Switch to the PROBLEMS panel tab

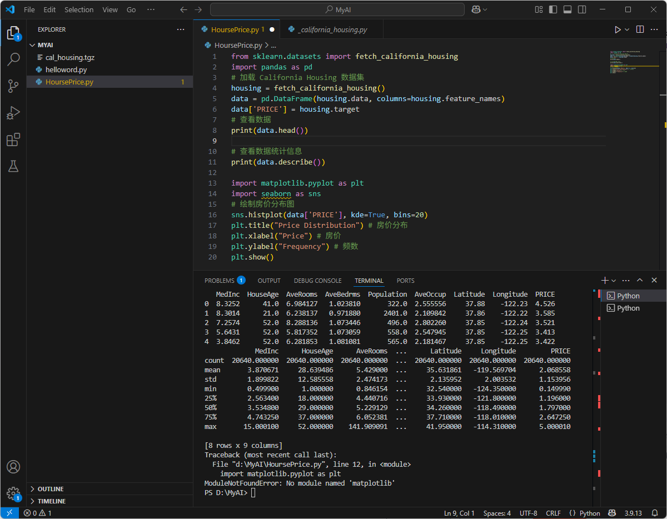219,281
